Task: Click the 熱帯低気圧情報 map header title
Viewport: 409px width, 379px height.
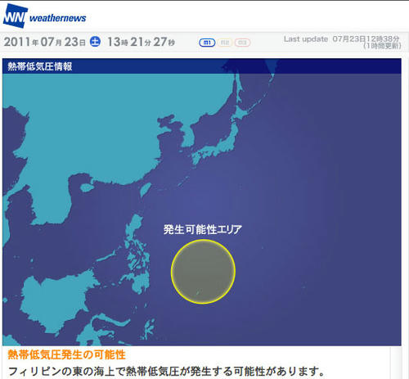Action: click(x=40, y=66)
